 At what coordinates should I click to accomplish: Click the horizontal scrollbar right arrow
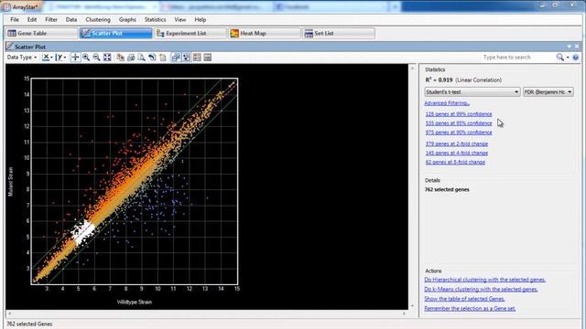pyautogui.click(x=404, y=313)
